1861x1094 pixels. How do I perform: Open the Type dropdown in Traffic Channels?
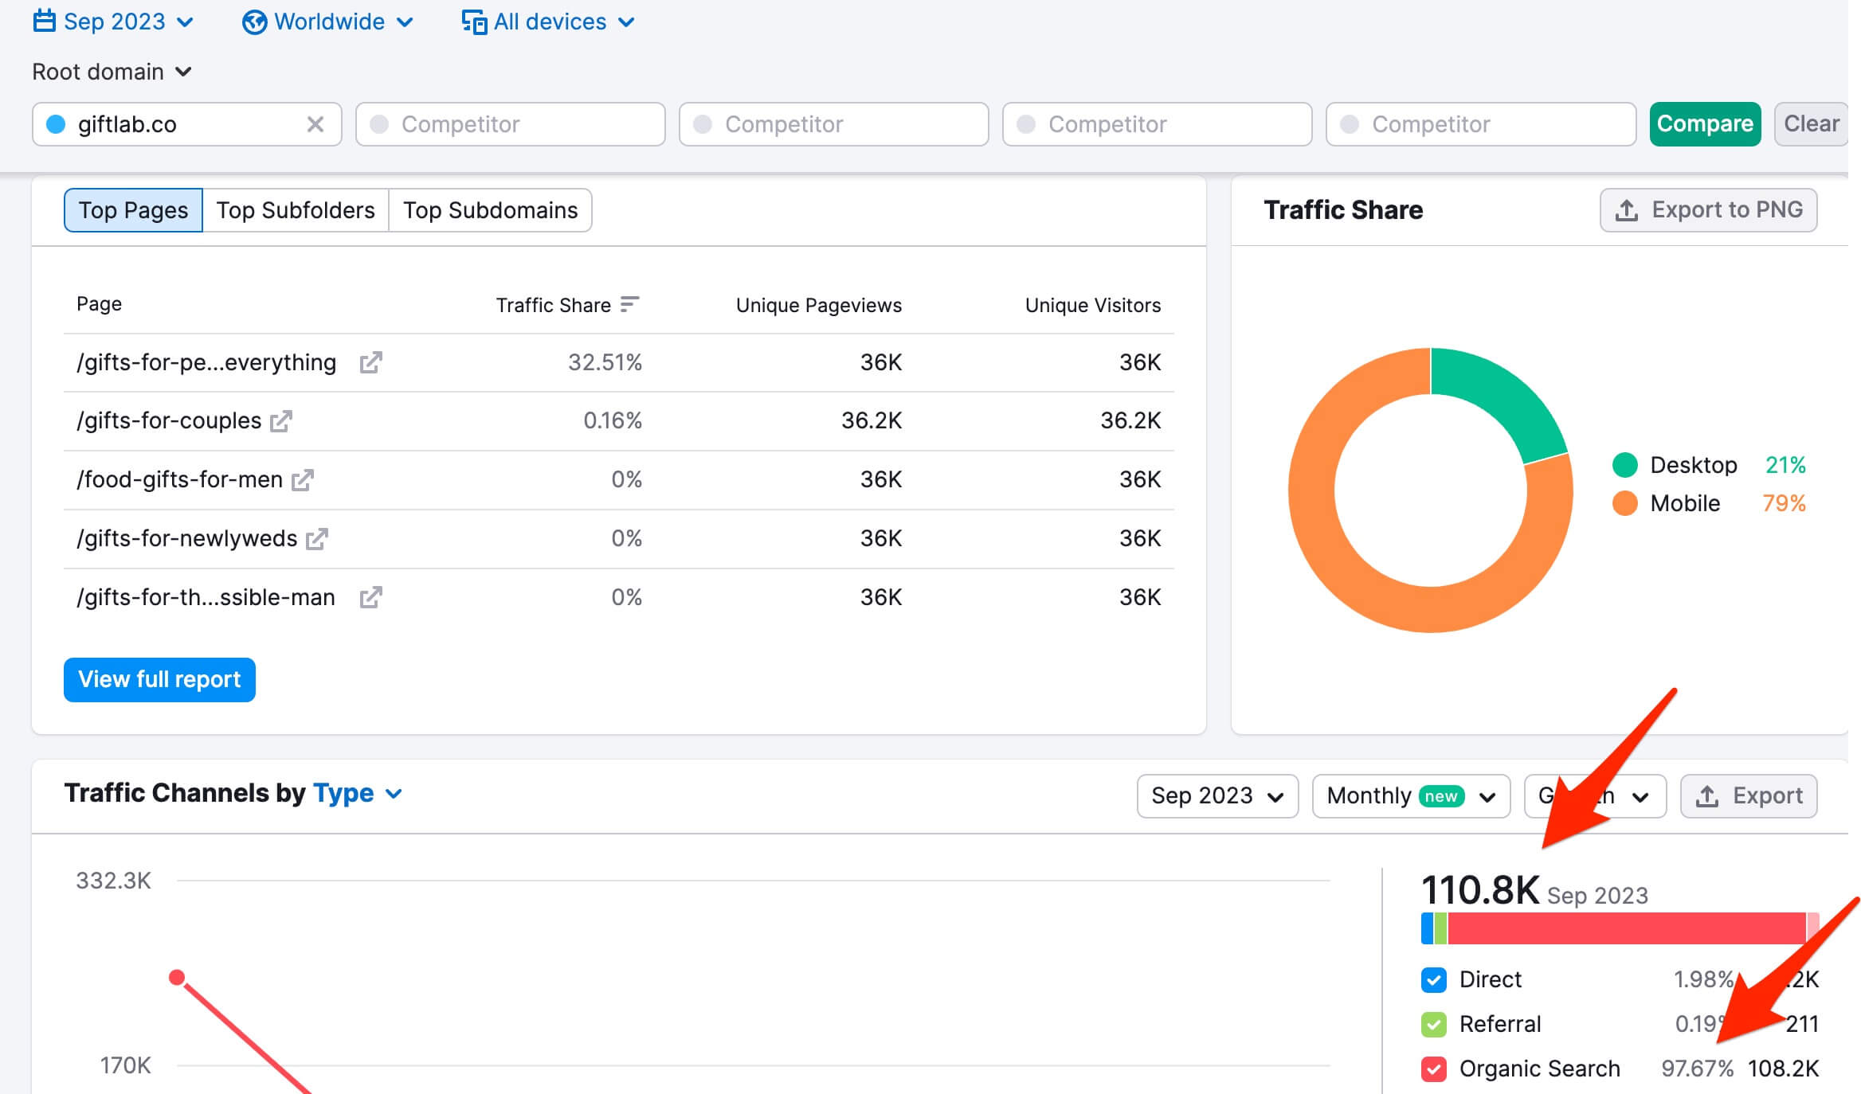358,793
